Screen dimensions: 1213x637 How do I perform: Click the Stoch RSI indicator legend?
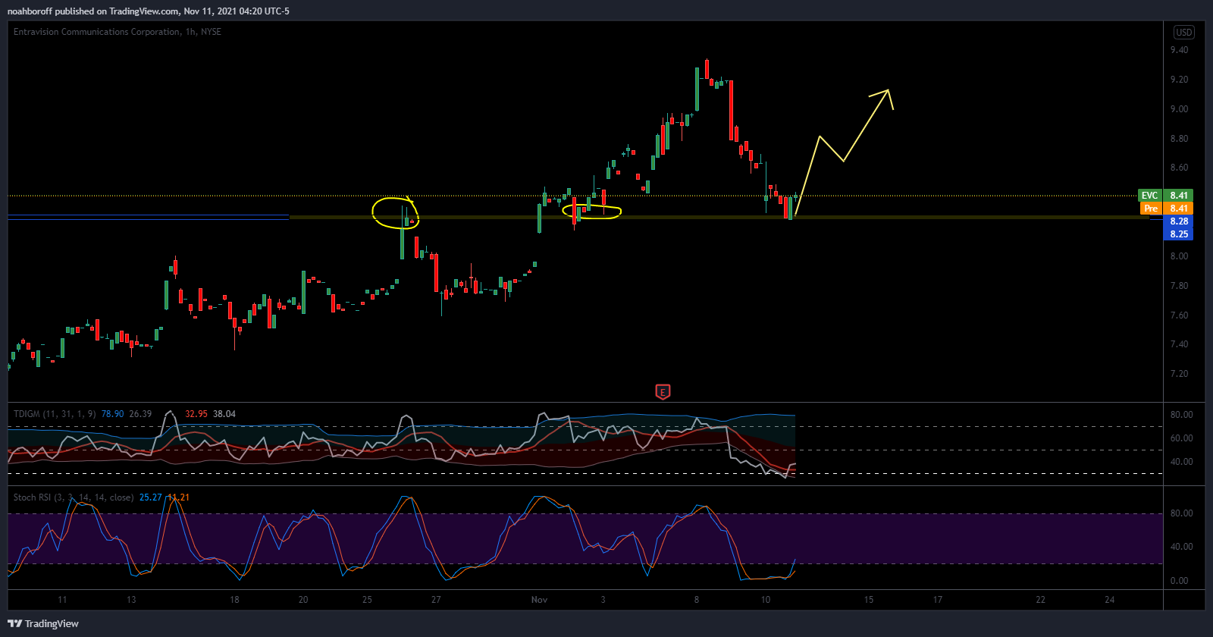[74, 497]
